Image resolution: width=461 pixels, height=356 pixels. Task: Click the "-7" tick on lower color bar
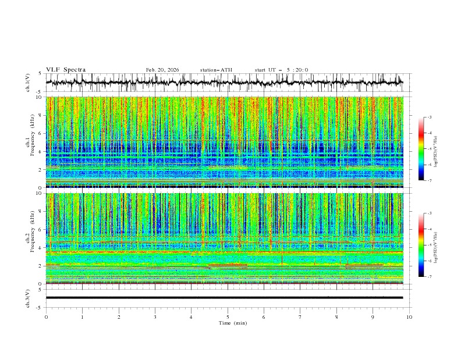(430, 277)
